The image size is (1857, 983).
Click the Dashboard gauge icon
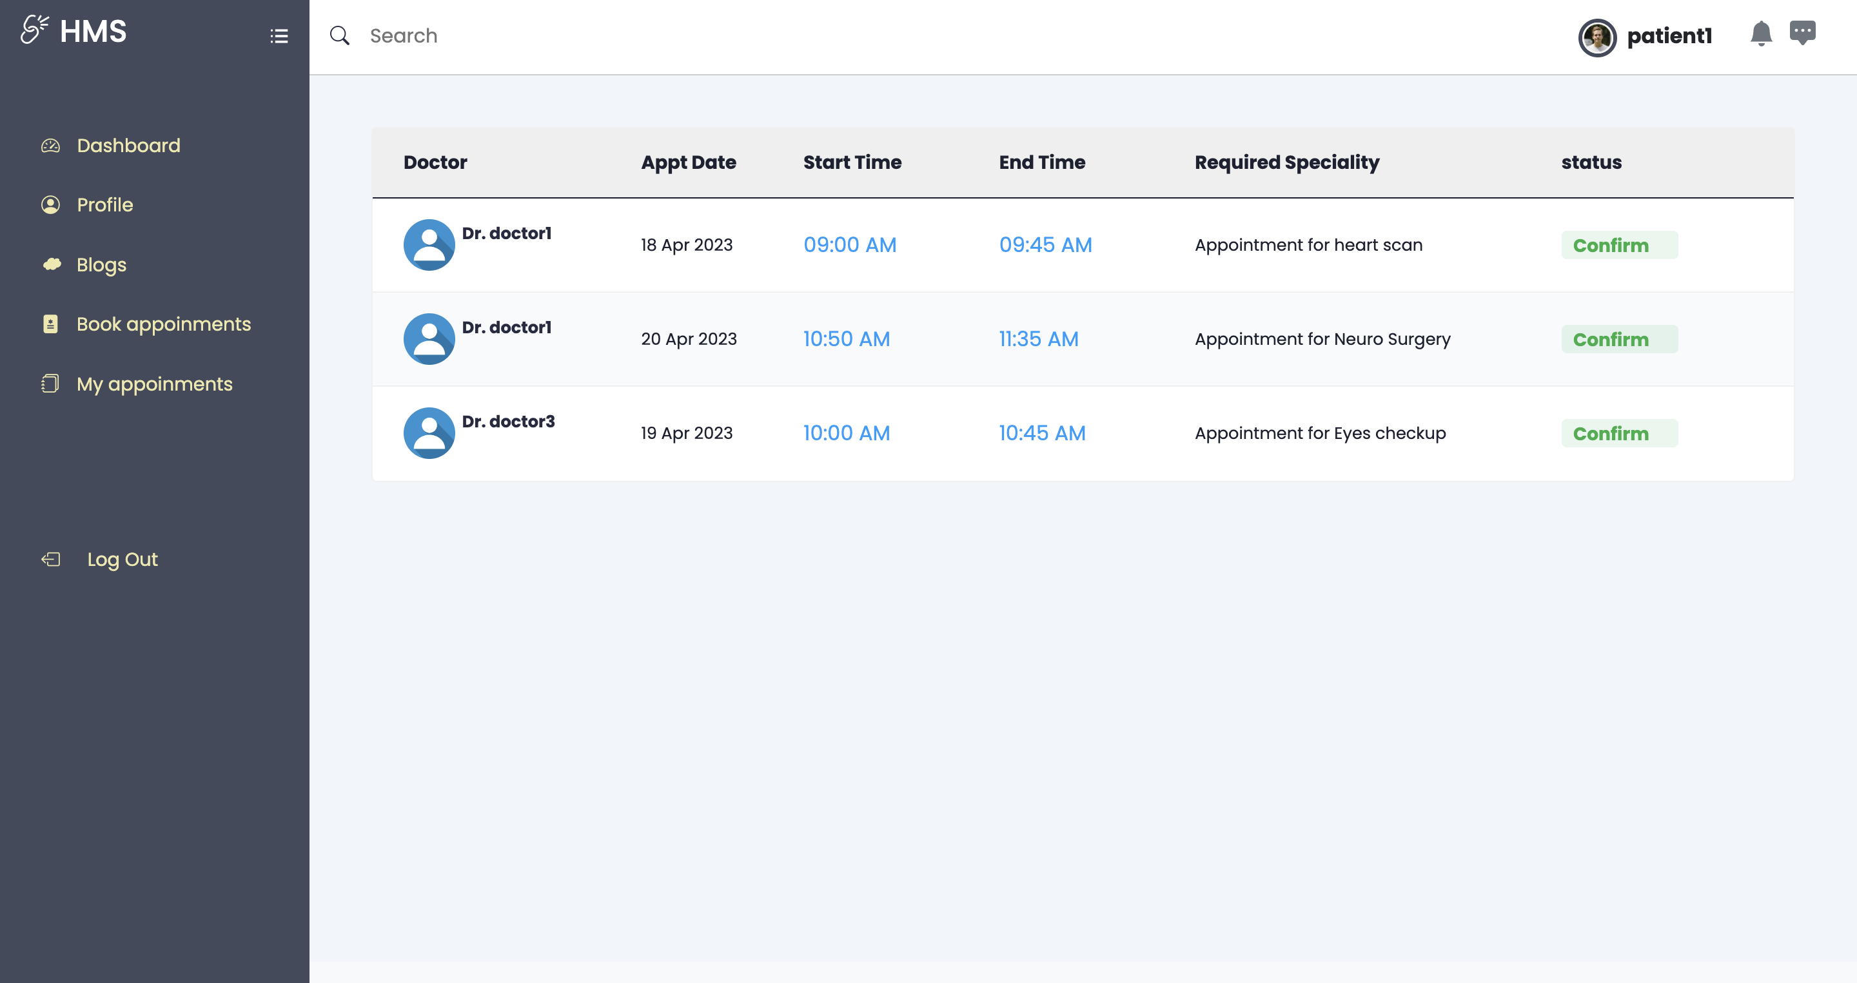[50, 146]
